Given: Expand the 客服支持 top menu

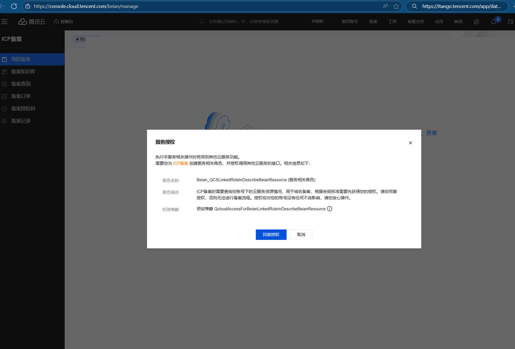Looking at the screenshot, I should (x=415, y=22).
